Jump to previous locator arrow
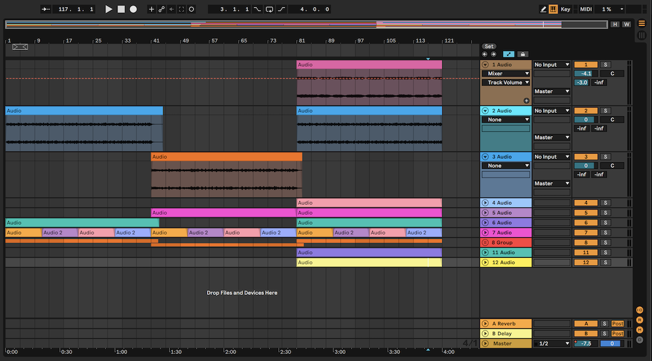 [485, 54]
